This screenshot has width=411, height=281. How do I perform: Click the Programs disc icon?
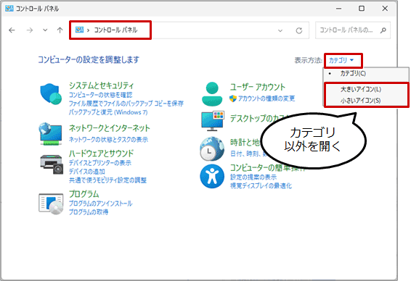pos(51,204)
